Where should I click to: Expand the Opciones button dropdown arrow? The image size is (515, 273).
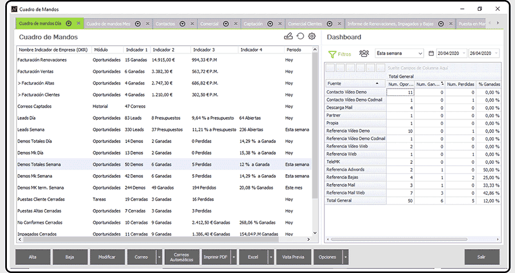click(346, 257)
